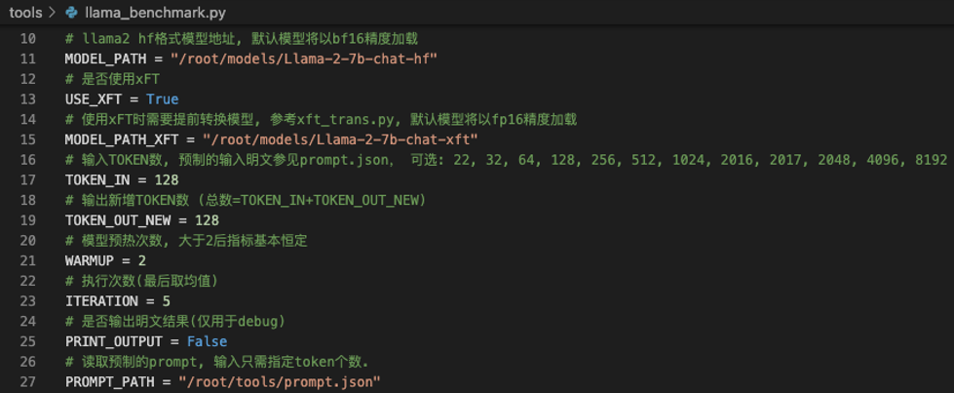The width and height of the screenshot is (954, 393).
Task: Click the False value of PRINT_OUTPUT
Action: pyautogui.click(x=207, y=341)
